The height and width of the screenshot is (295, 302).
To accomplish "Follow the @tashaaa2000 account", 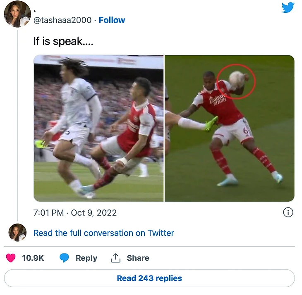I will [112, 20].
